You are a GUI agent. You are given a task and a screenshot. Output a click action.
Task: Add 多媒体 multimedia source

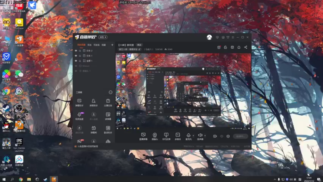178,136
